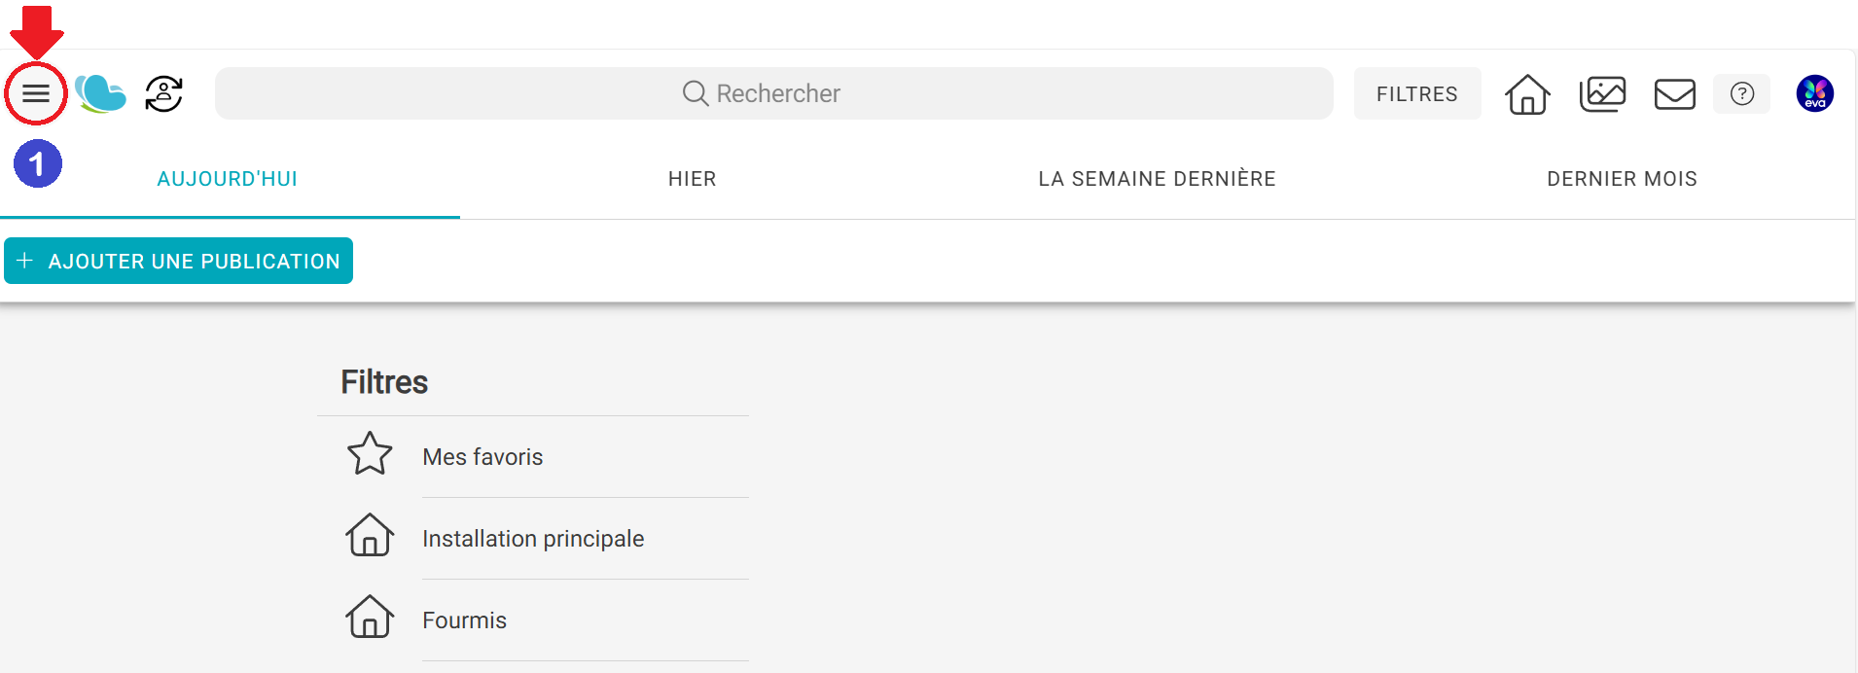Go to home via top-right house icon
This screenshot has height=673, width=1858.
(x=1527, y=94)
